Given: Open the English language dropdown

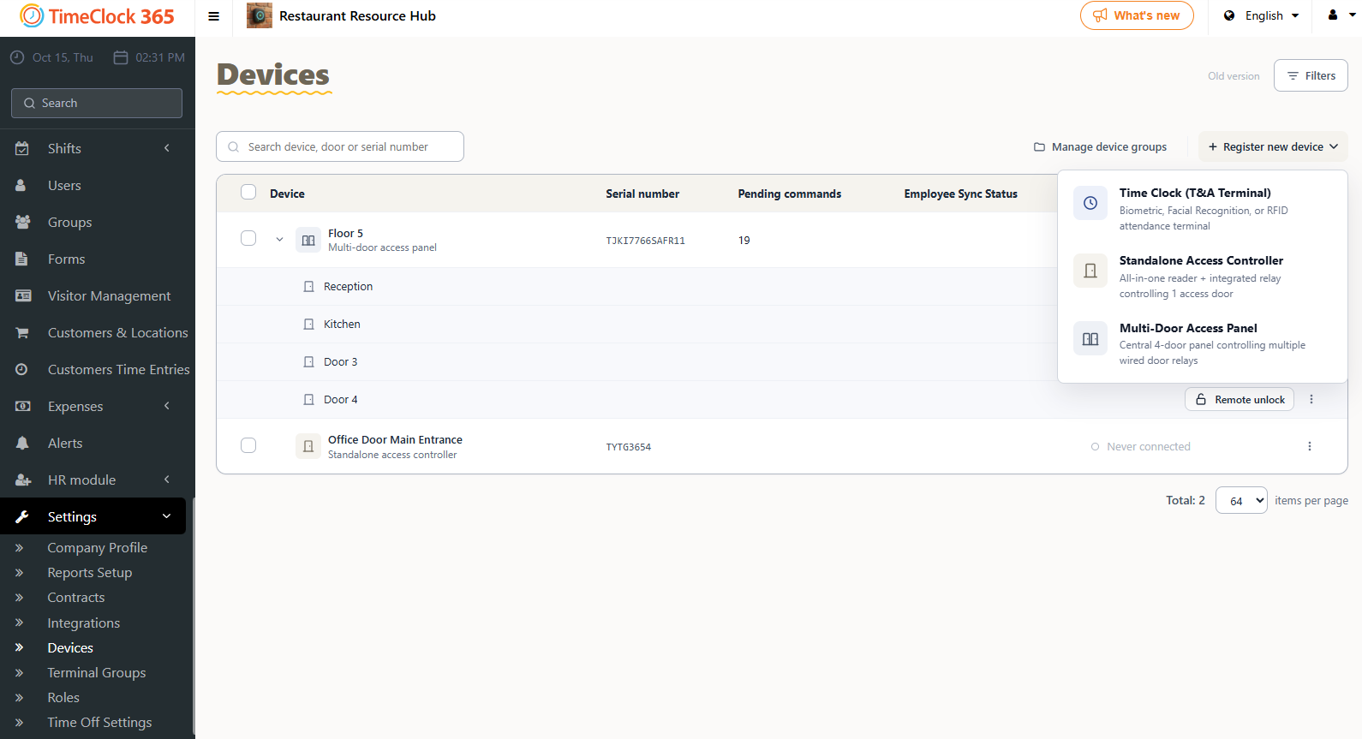Looking at the screenshot, I should tap(1261, 15).
